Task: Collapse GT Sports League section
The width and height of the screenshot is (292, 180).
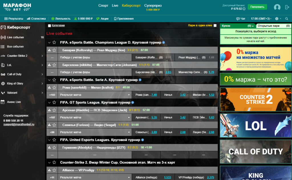Action: point(49,102)
